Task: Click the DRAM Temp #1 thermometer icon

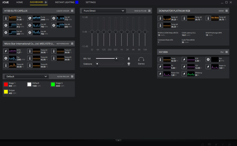Action: (x=160, y=18)
